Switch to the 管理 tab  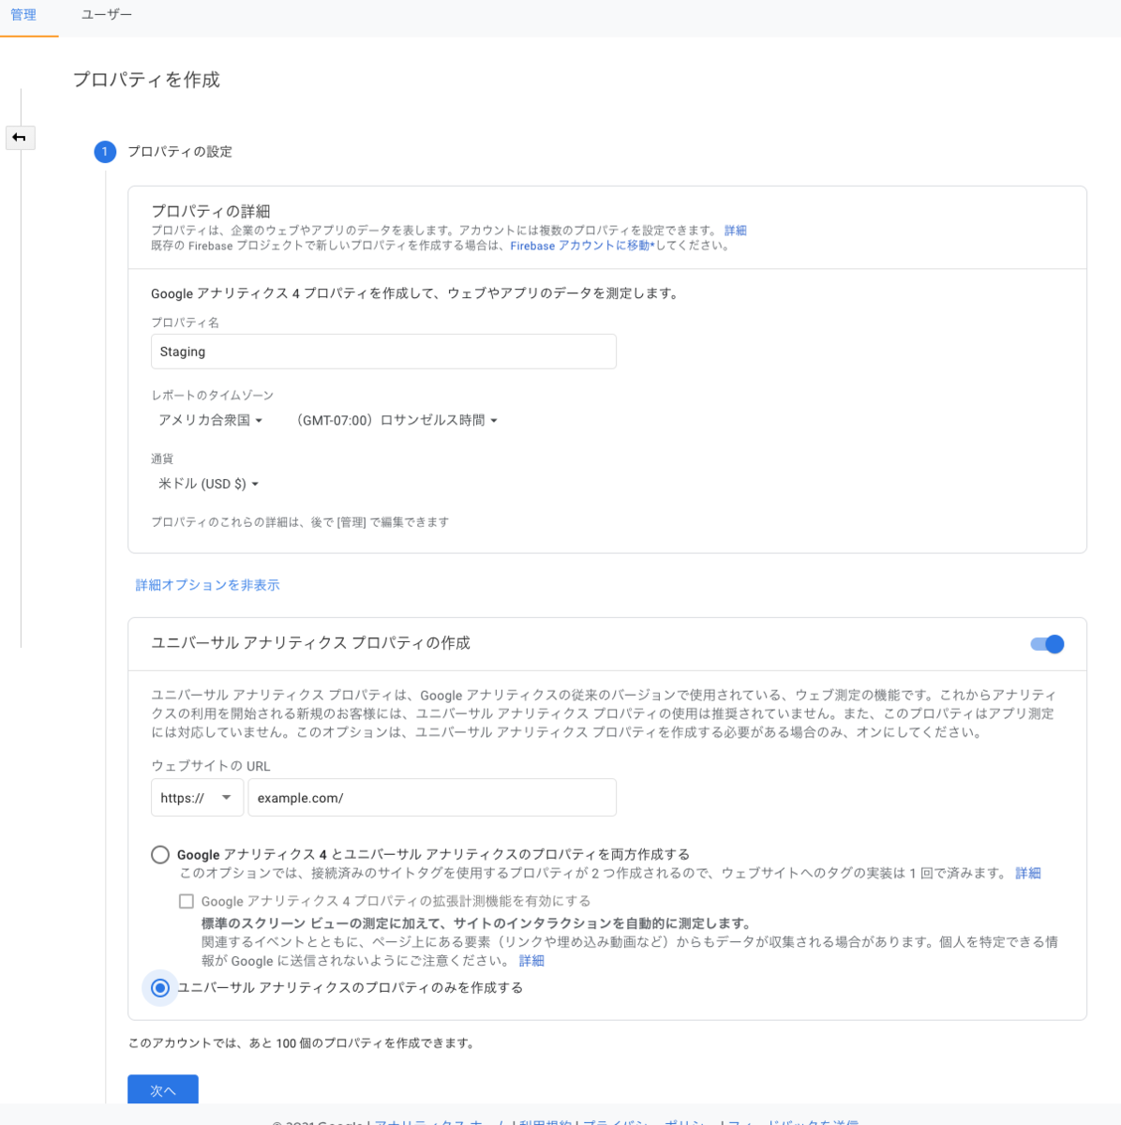click(x=23, y=15)
